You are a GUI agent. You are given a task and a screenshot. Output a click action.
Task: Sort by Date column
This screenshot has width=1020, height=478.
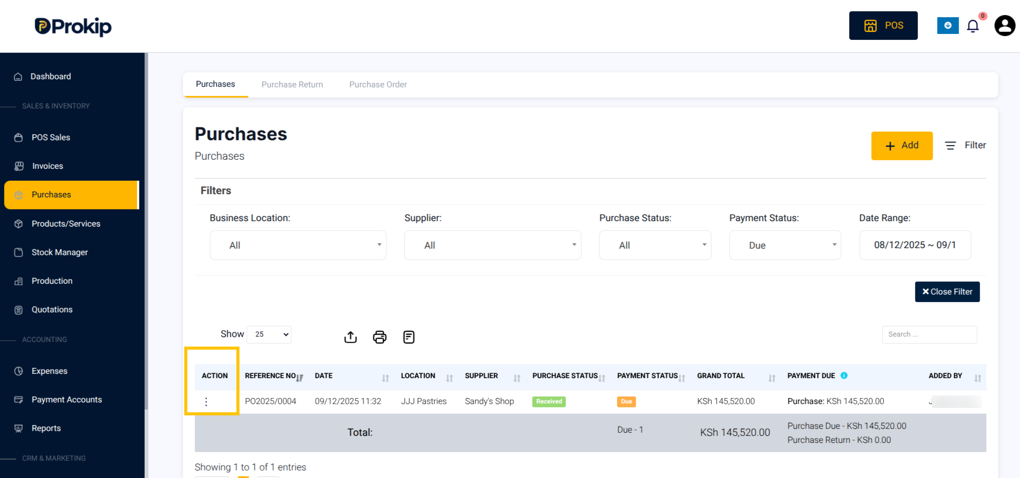click(352, 377)
